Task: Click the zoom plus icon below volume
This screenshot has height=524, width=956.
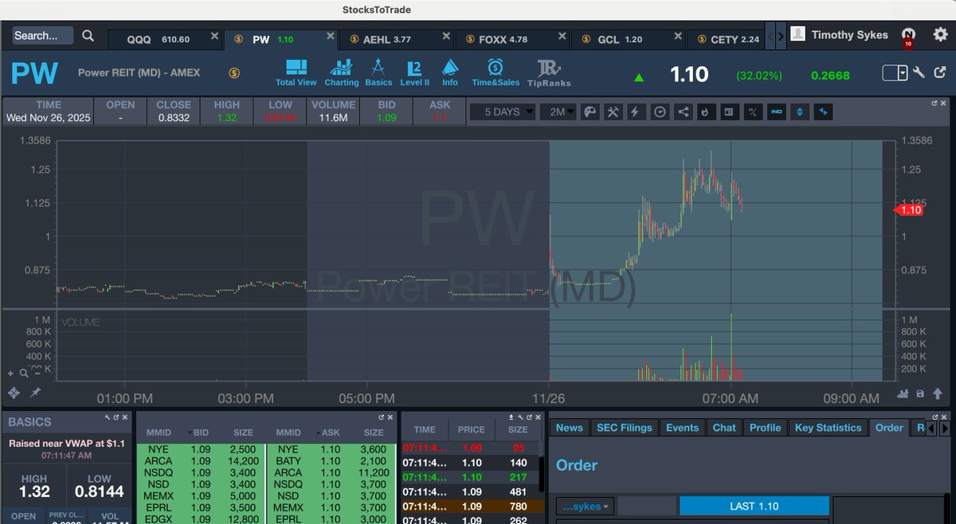Action: 11,372
